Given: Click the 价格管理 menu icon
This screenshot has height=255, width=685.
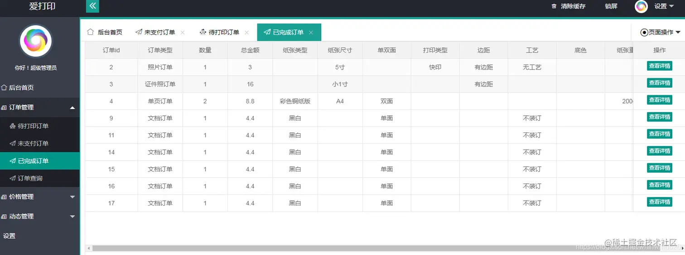Looking at the screenshot, I should pos(4,197).
